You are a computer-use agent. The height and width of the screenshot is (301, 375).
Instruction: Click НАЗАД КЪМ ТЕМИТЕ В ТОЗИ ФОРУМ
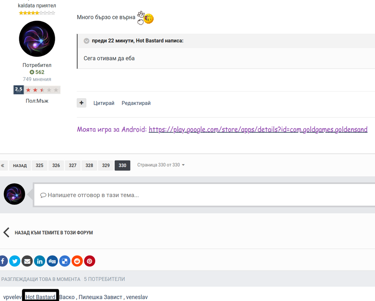53,233
